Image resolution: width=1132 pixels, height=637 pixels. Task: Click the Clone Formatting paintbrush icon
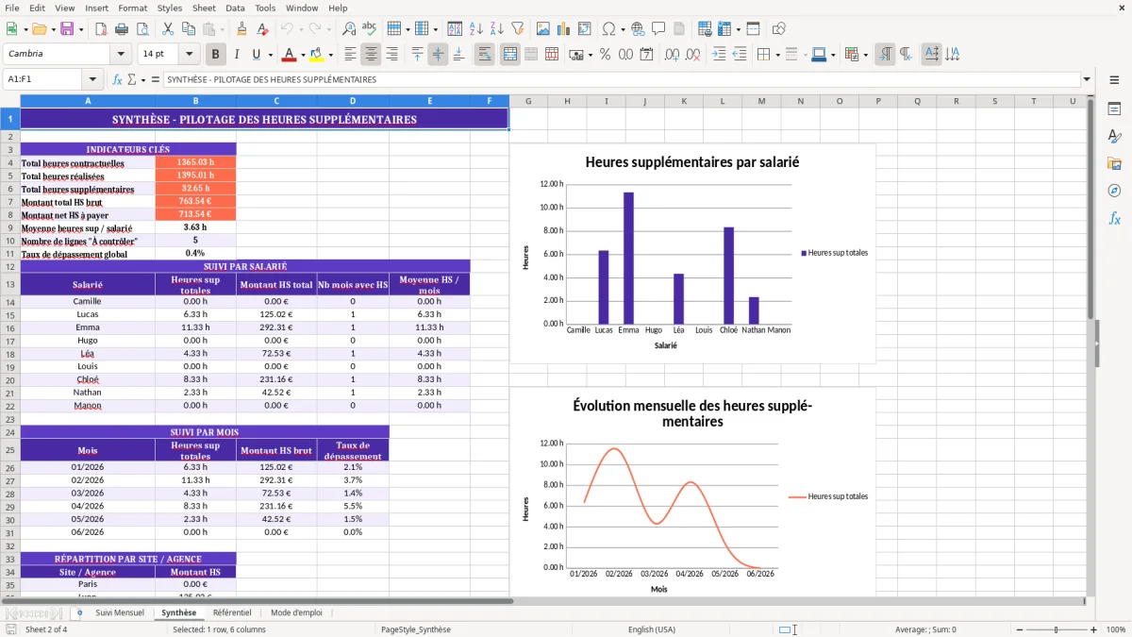pyautogui.click(x=241, y=29)
